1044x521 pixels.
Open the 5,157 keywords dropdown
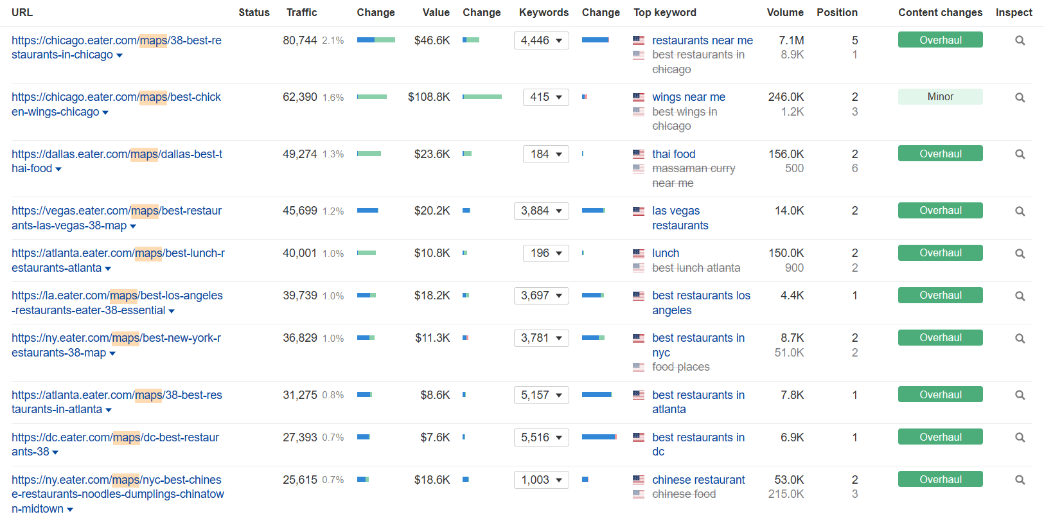[x=542, y=395]
